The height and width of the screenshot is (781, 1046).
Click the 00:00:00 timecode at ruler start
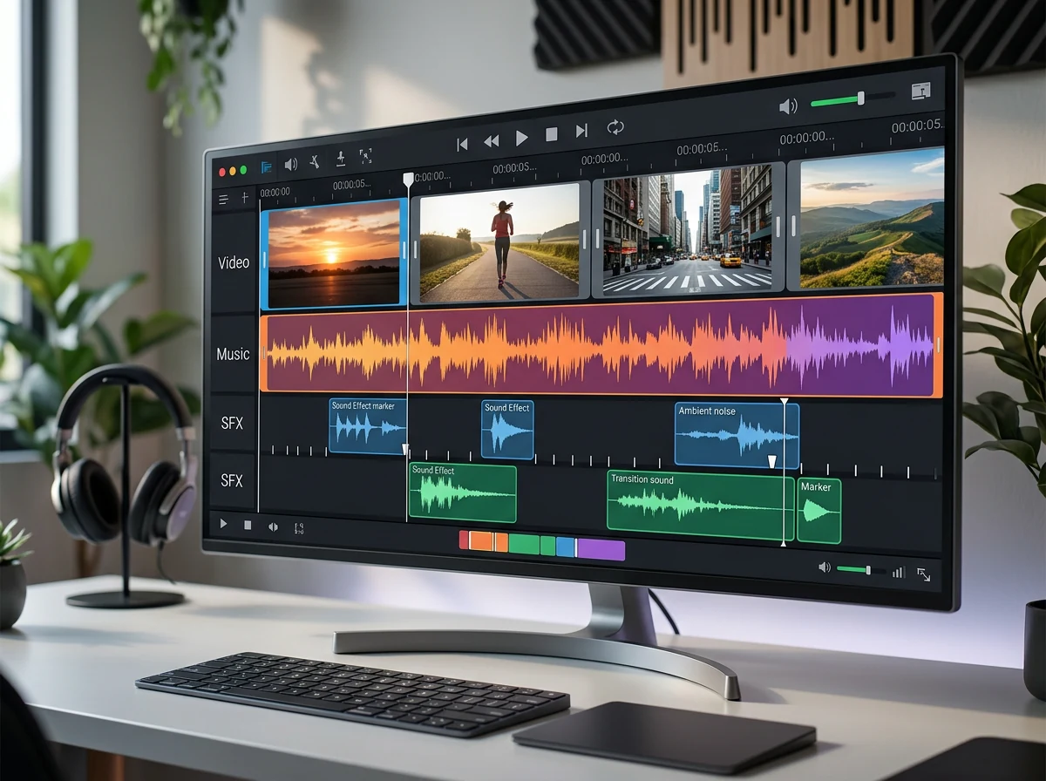275,192
